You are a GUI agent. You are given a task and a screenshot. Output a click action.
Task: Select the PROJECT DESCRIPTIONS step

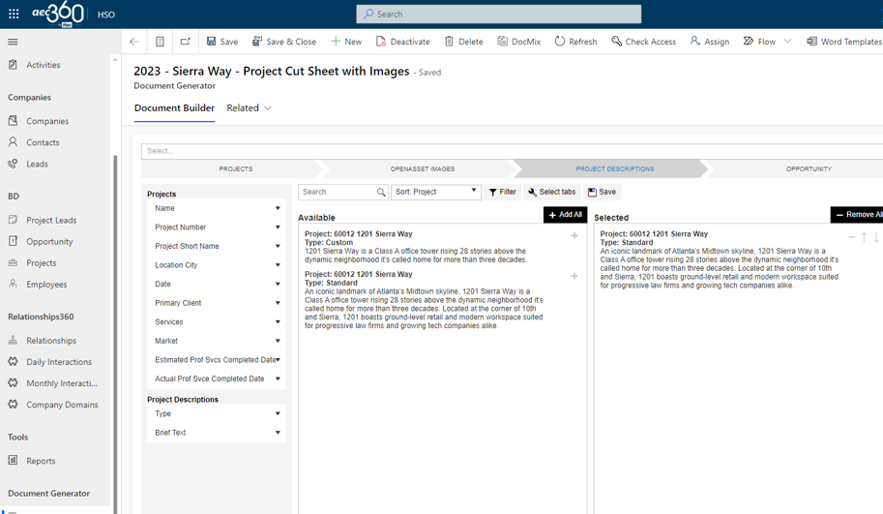614,169
